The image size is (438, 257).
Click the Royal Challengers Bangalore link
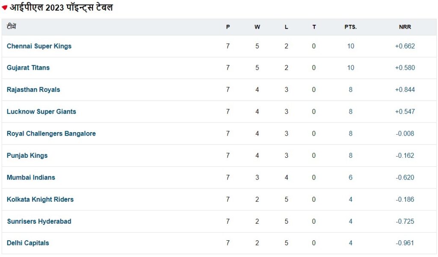point(51,133)
